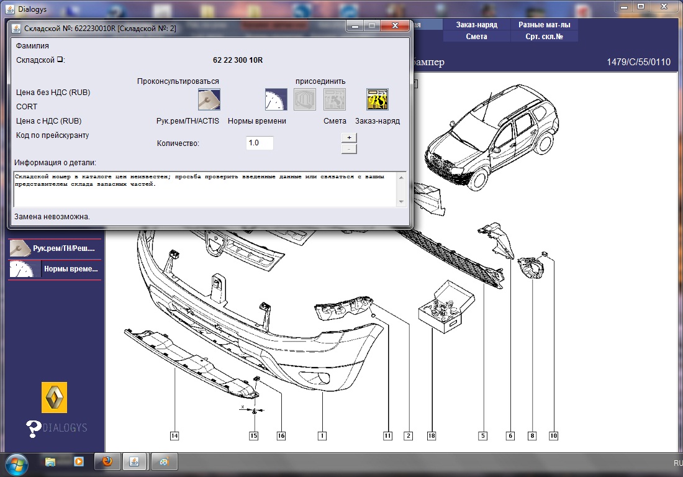This screenshot has height=477, width=683.
Task: Select part number 1 bumper callout
Action: (322, 435)
